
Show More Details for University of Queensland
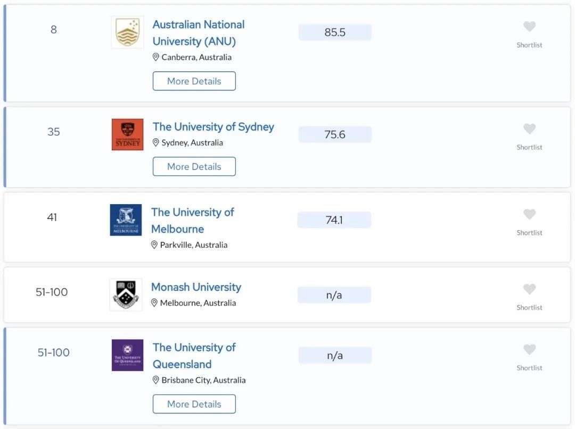pyautogui.click(x=194, y=404)
